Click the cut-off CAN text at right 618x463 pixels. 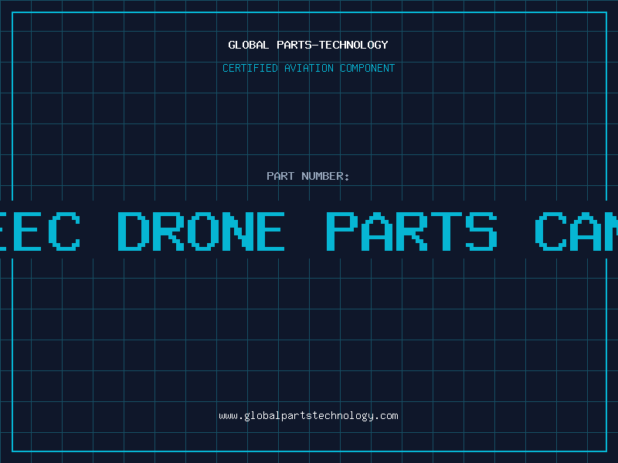pyautogui.click(x=576, y=231)
